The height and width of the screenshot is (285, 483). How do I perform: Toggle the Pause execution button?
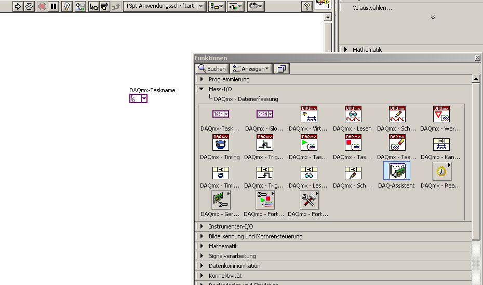(x=53, y=6)
